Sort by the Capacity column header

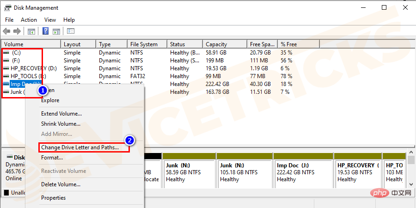225,44
